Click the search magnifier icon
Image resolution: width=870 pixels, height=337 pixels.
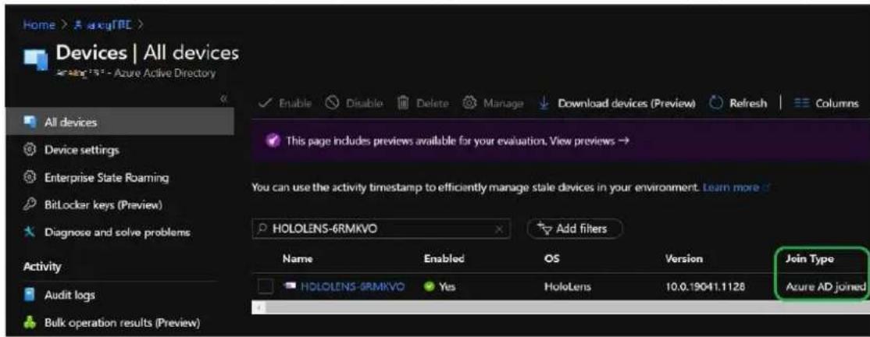pyautogui.click(x=262, y=229)
